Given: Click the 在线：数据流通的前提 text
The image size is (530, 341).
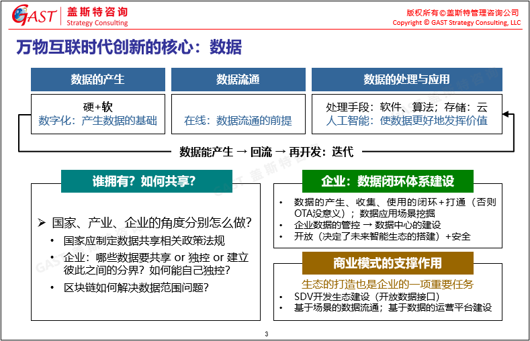Looking at the screenshot, I should tap(238, 121).
